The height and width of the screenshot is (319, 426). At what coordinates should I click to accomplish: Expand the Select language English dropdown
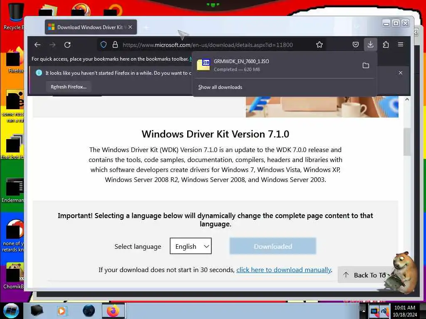pyautogui.click(x=191, y=246)
